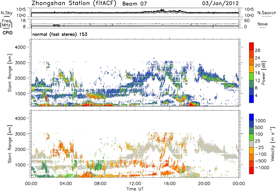Click the velocity panel Slant Range [km] label
This screenshot has width=276, height=191.
10,144
